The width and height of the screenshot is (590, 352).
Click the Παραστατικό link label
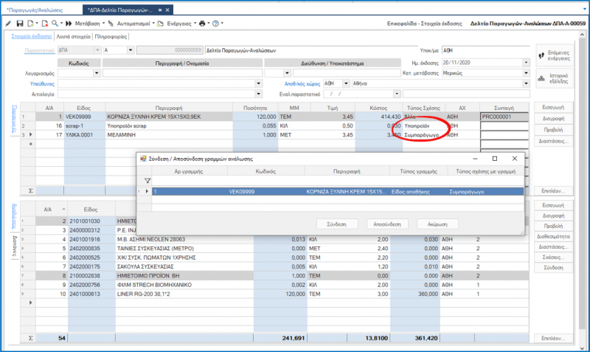(40, 50)
